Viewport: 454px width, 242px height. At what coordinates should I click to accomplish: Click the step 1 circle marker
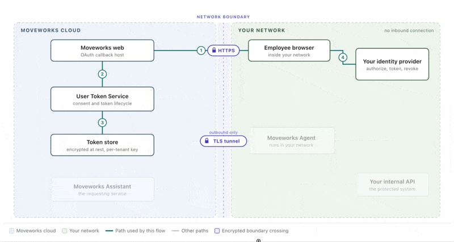(x=201, y=51)
